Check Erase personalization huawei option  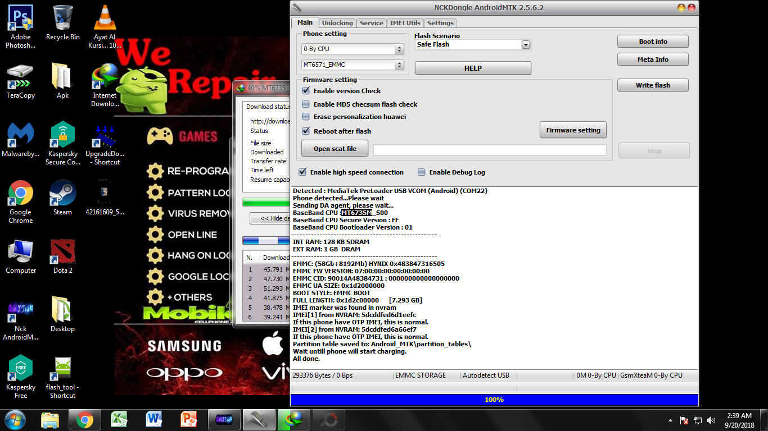306,117
